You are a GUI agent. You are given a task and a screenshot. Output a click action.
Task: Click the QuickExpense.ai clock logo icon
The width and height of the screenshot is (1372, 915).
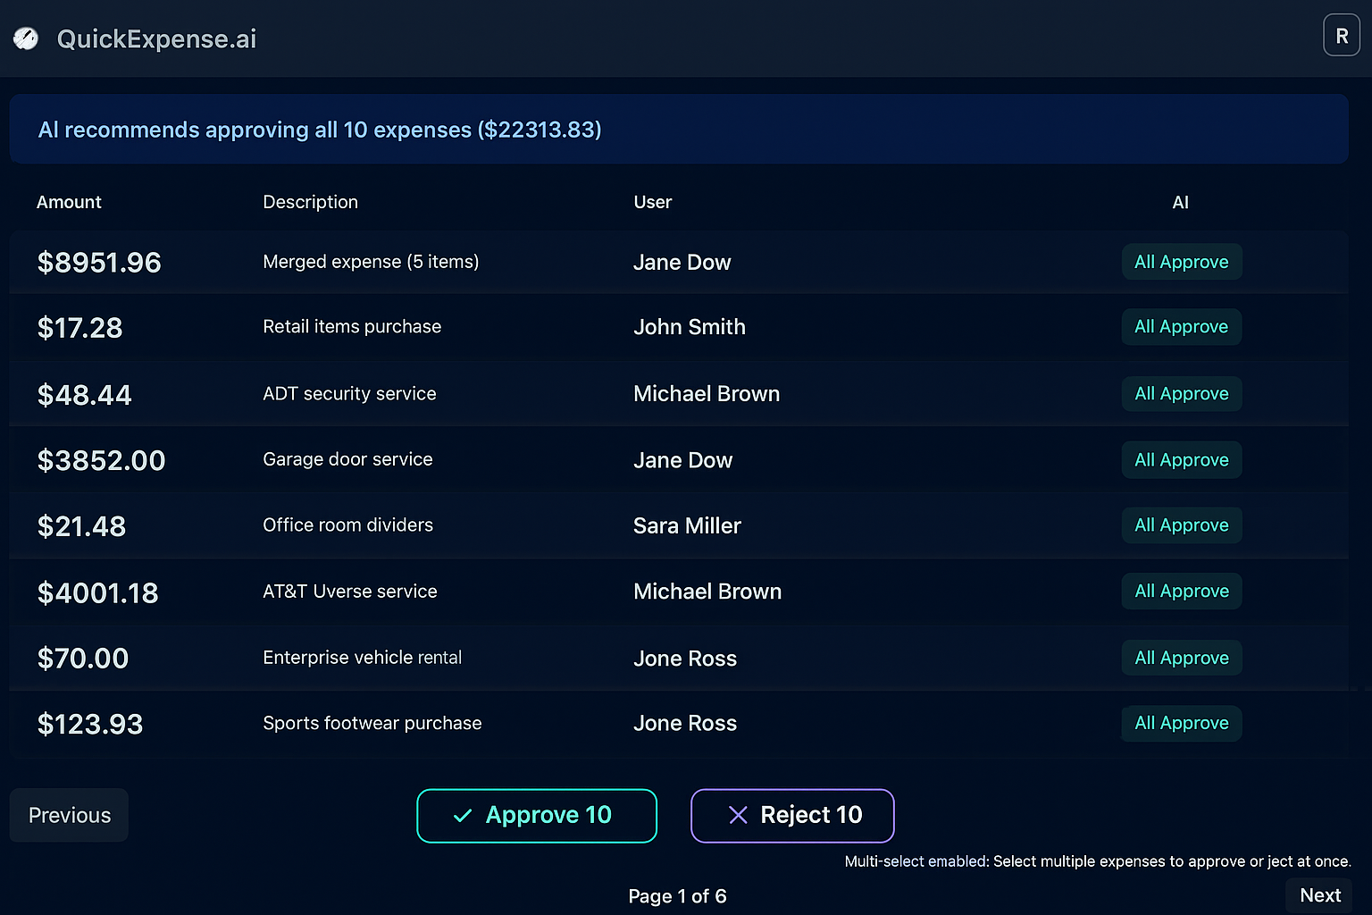coord(25,38)
